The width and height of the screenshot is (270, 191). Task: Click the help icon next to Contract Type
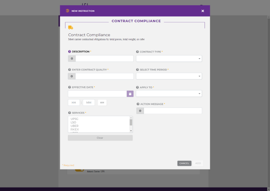coord(137,52)
